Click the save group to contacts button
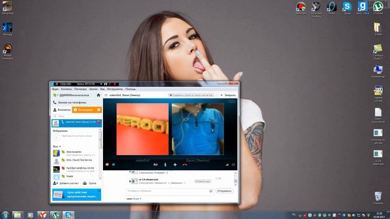This screenshot has height=219, width=390. click(x=191, y=95)
